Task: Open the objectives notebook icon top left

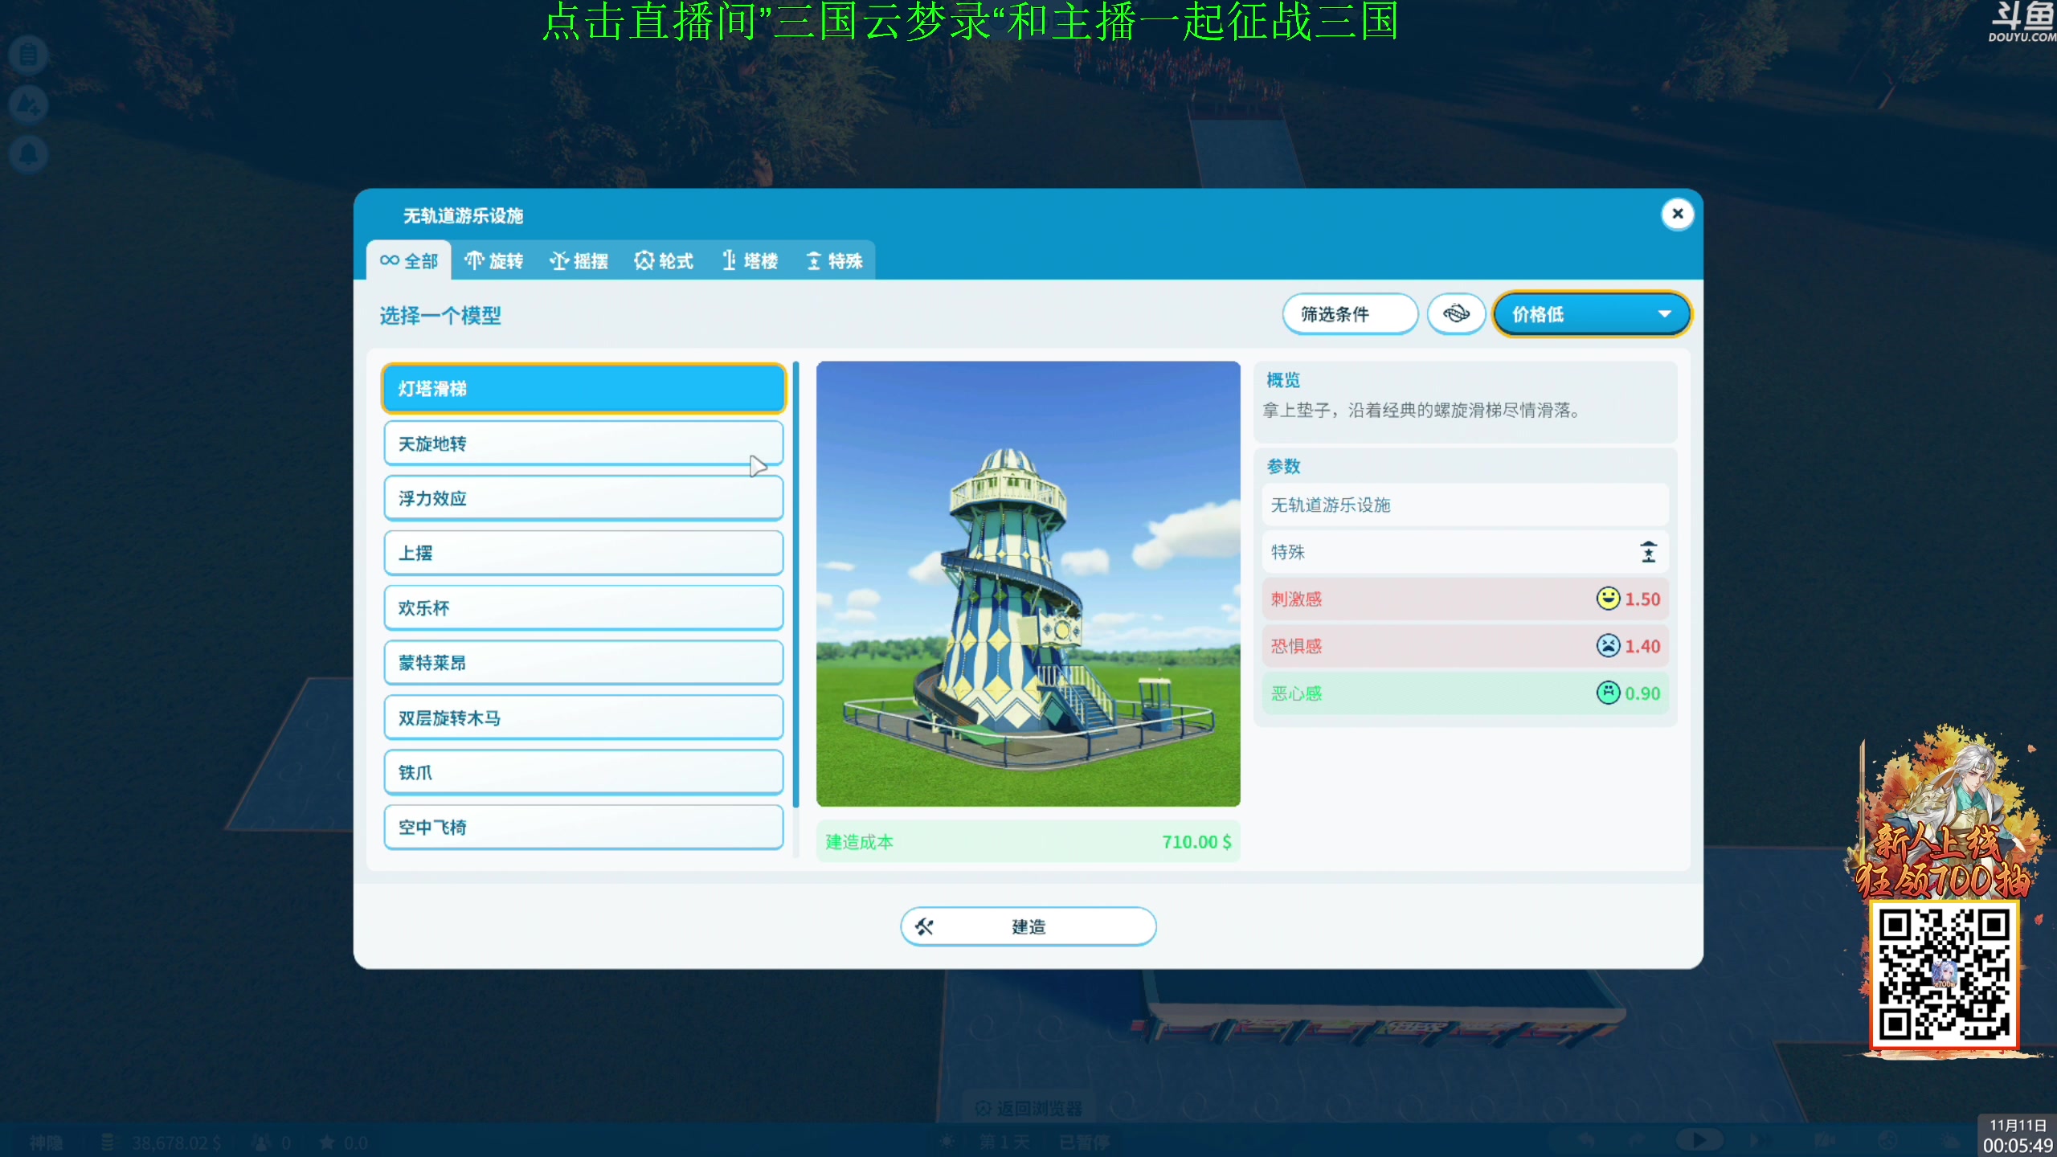Action: 28,55
